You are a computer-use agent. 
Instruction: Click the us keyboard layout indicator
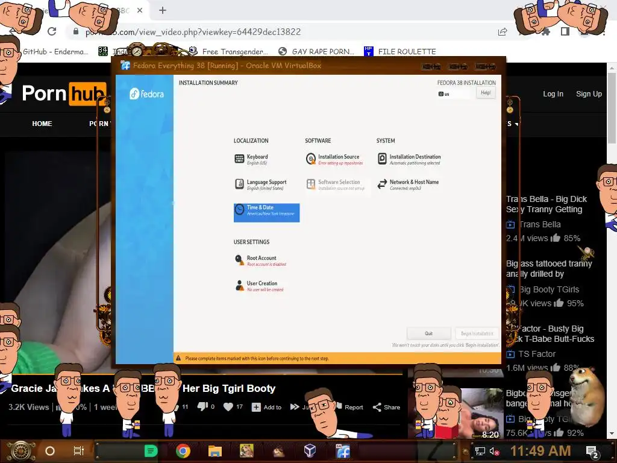coord(444,94)
